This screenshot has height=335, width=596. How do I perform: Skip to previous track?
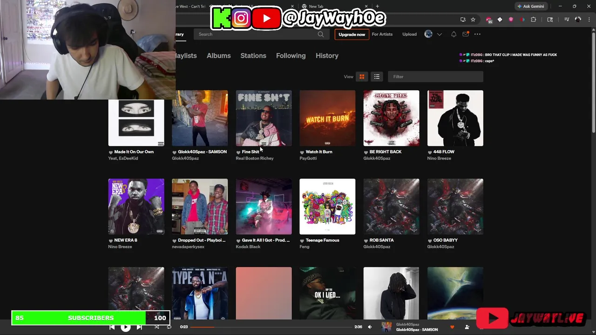112,327
